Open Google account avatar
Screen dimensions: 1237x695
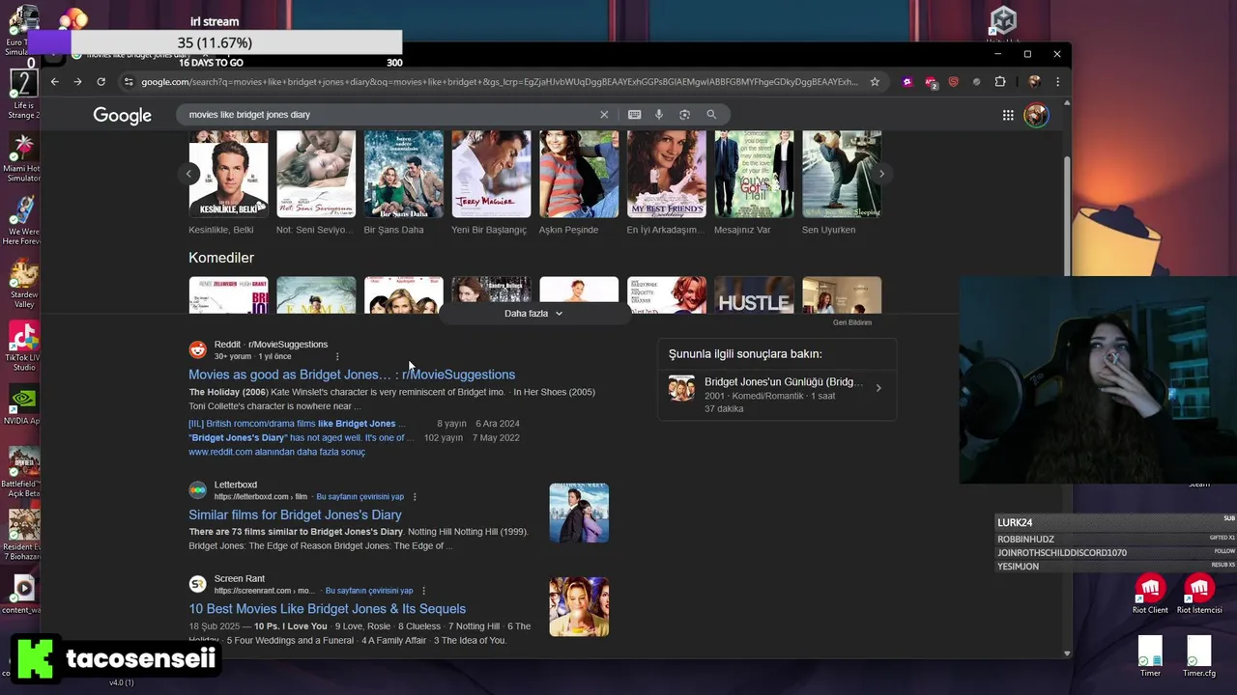[x=1036, y=115]
